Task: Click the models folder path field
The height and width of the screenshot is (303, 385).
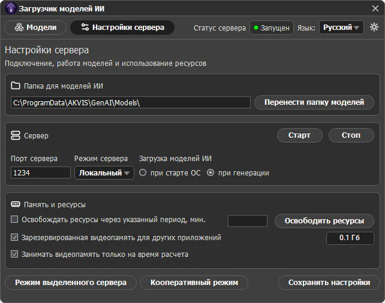Action: coord(131,102)
